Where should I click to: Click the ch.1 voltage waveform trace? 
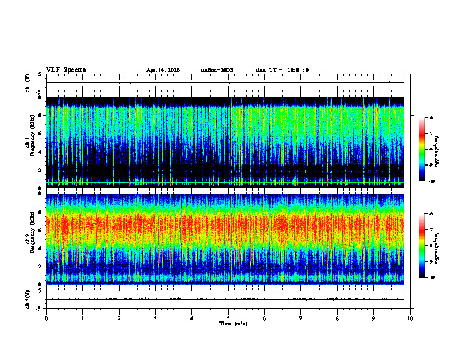pos(225,83)
